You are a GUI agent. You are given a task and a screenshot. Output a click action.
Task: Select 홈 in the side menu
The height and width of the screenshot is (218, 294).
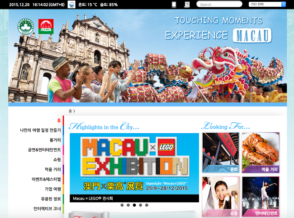pyautogui.click(x=59, y=121)
